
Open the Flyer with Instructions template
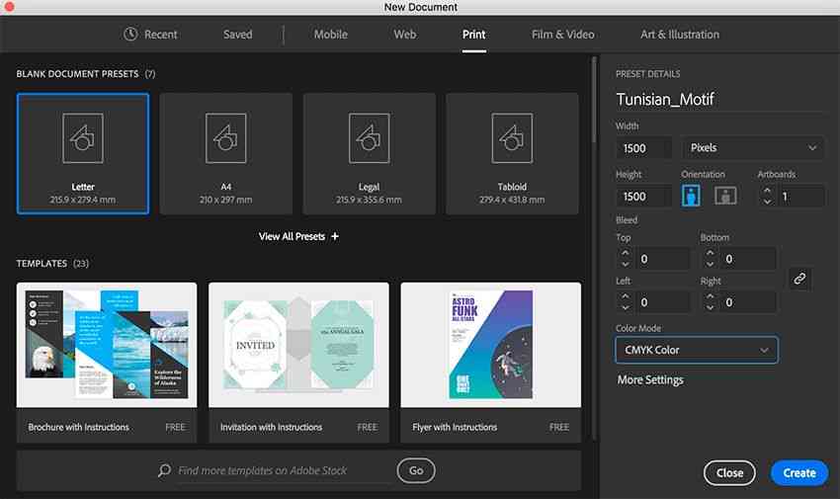tap(491, 363)
